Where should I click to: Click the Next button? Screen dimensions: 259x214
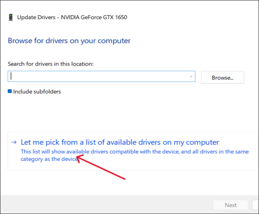(231, 205)
